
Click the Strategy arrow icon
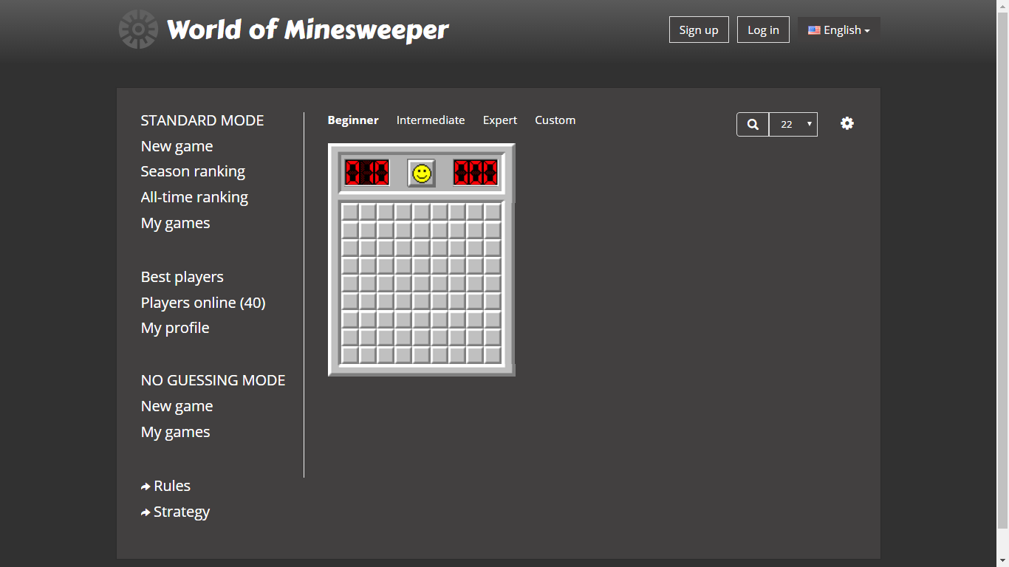145,511
